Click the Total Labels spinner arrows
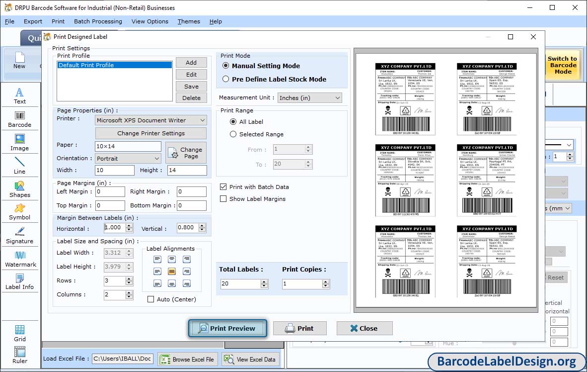 [264, 284]
